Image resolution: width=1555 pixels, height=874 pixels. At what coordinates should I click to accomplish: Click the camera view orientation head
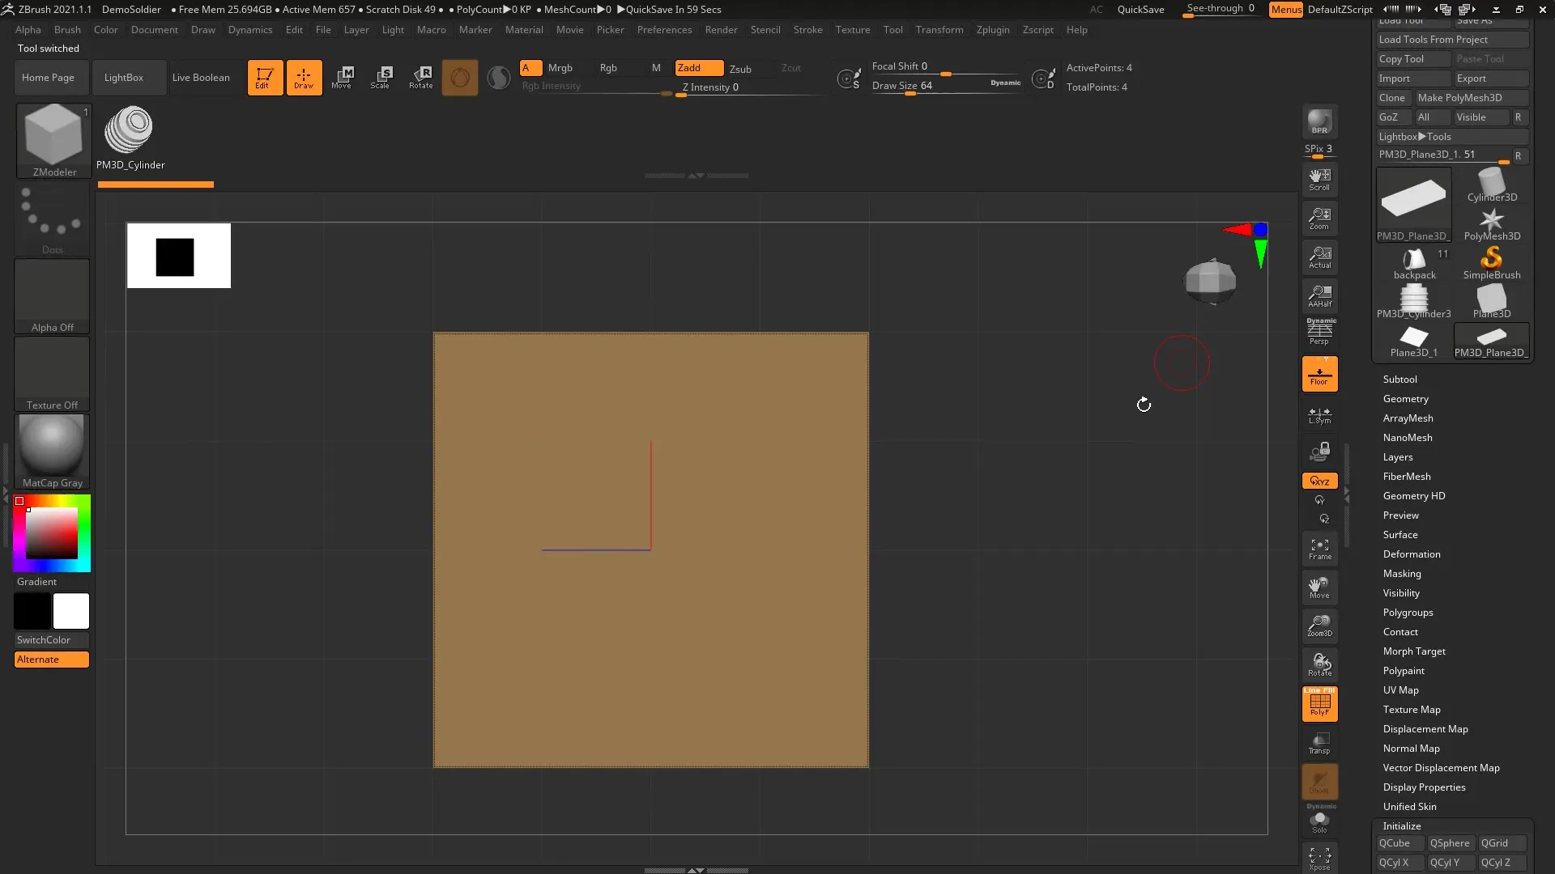pos(1210,281)
